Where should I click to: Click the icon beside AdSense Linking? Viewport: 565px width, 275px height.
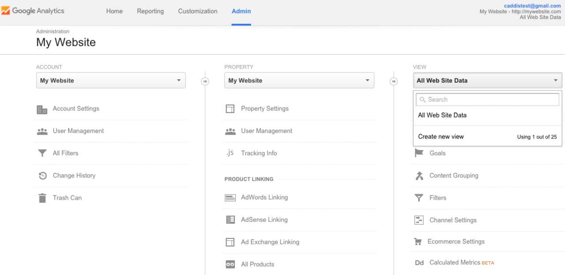point(230,220)
